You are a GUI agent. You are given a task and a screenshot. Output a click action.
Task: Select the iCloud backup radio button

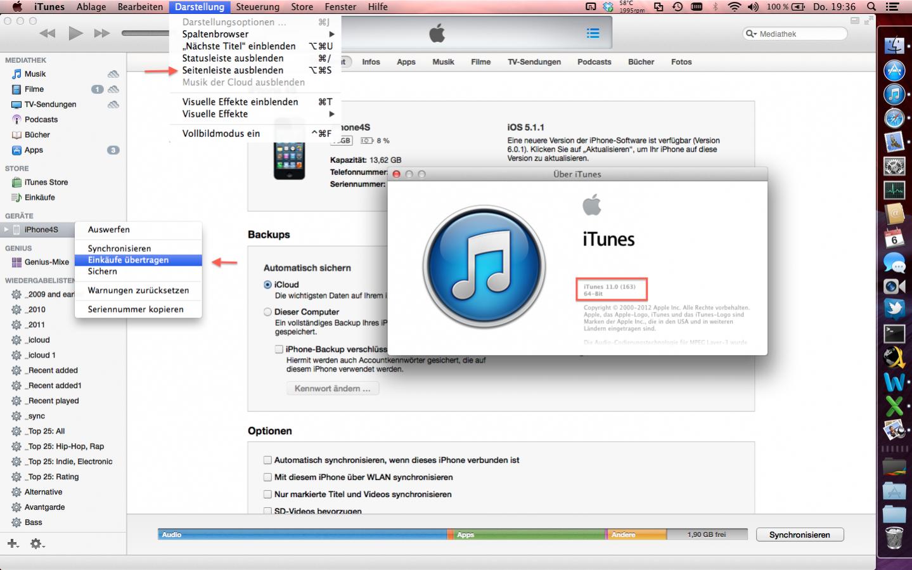267,285
